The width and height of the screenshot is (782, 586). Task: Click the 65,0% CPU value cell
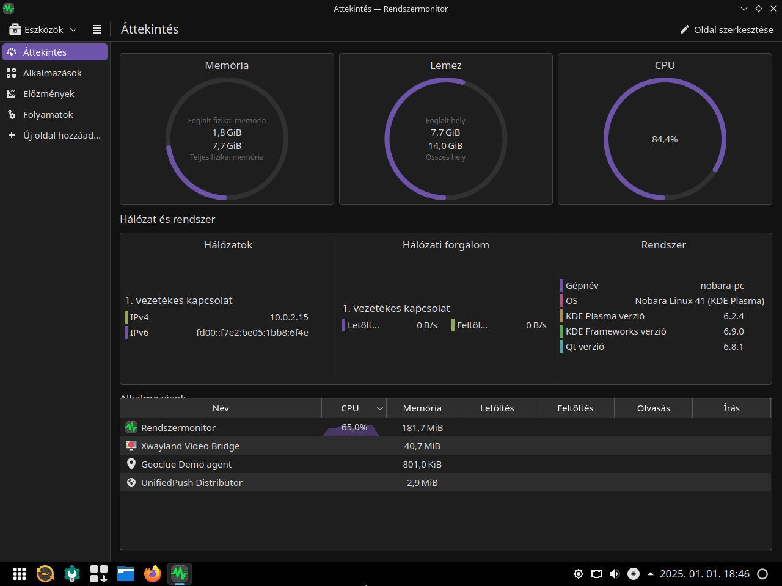tap(354, 427)
